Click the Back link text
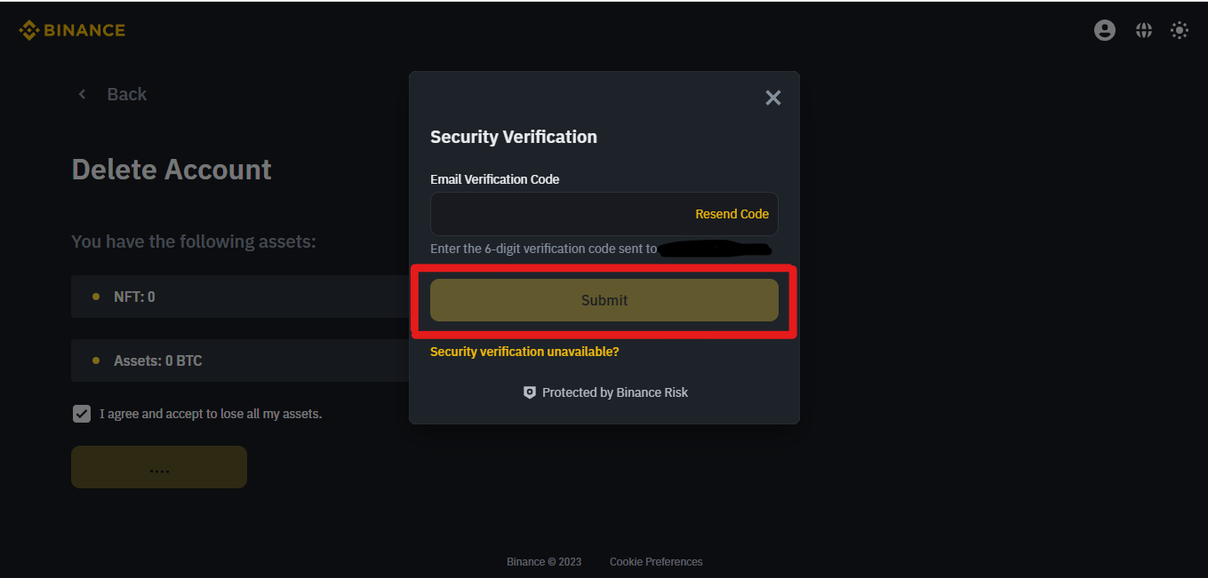The height and width of the screenshot is (578, 1208). tap(127, 94)
